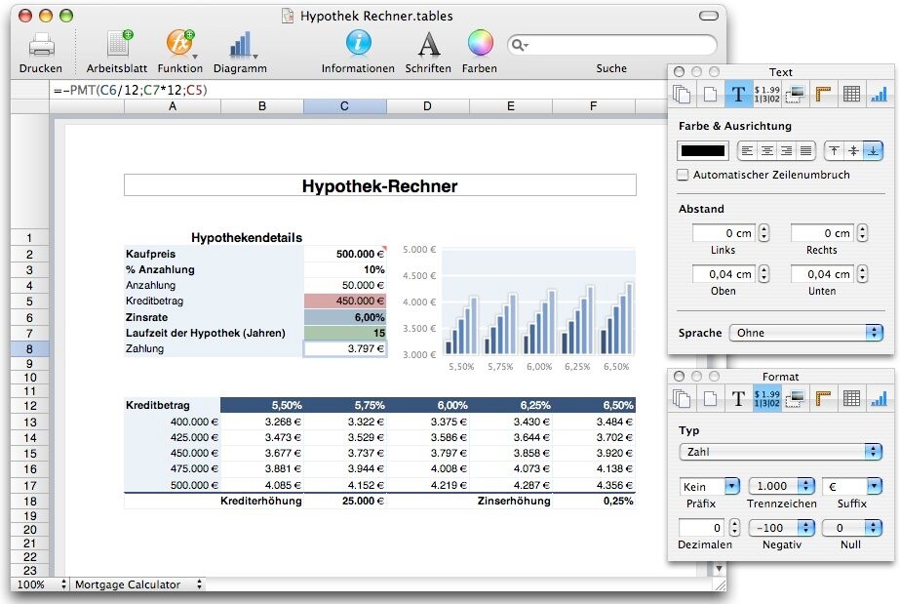Align text to bottom vertically
This screenshot has width=900, height=604.
(x=873, y=151)
